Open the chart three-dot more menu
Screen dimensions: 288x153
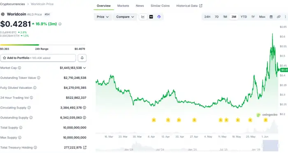pyautogui.click(x=285, y=17)
